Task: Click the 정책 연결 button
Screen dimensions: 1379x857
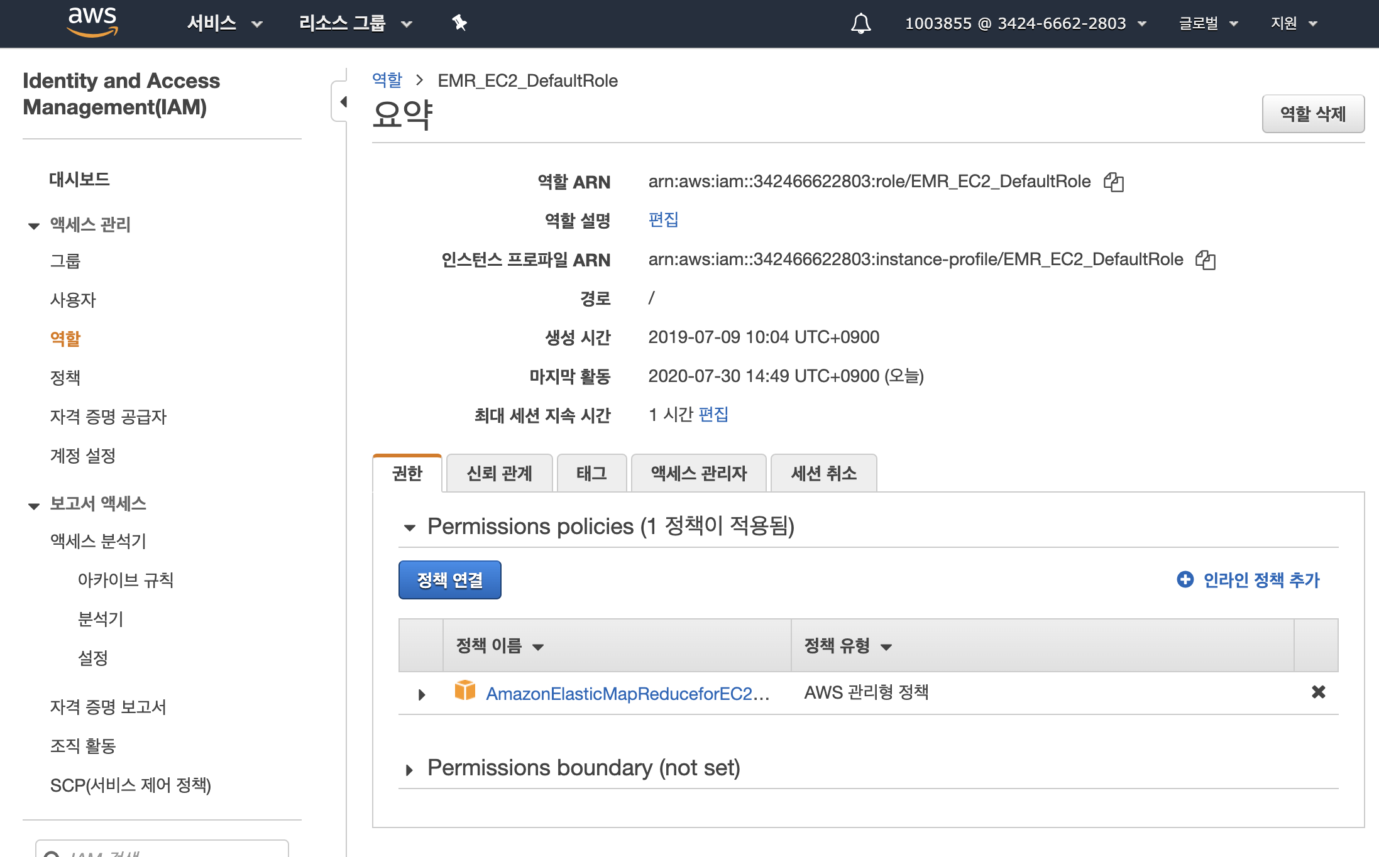Action: click(x=449, y=580)
